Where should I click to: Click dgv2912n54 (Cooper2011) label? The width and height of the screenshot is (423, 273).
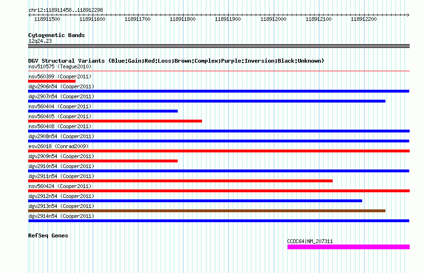click(61, 196)
